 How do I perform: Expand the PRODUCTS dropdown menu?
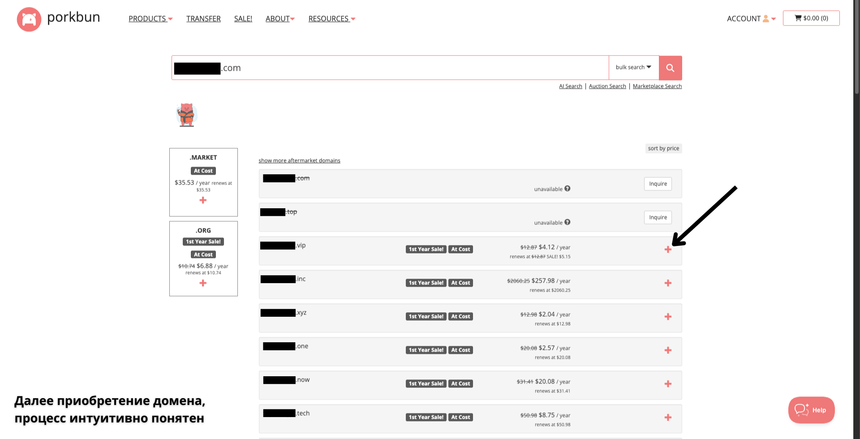pos(150,19)
